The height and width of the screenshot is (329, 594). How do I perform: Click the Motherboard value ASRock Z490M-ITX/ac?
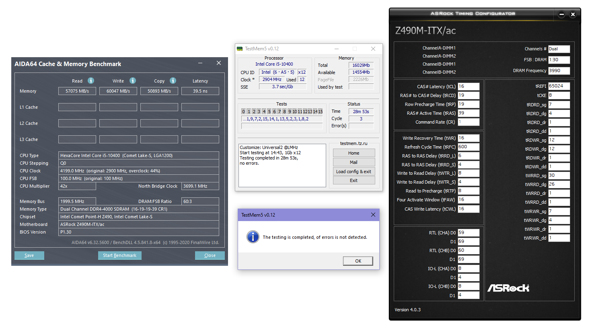tap(139, 224)
